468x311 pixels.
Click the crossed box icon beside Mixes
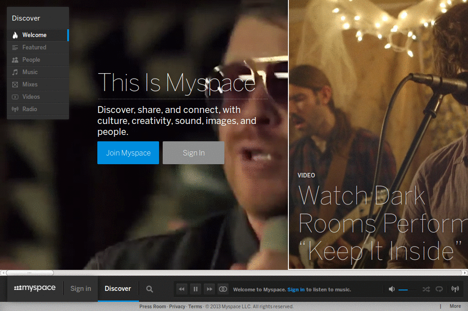(x=15, y=85)
